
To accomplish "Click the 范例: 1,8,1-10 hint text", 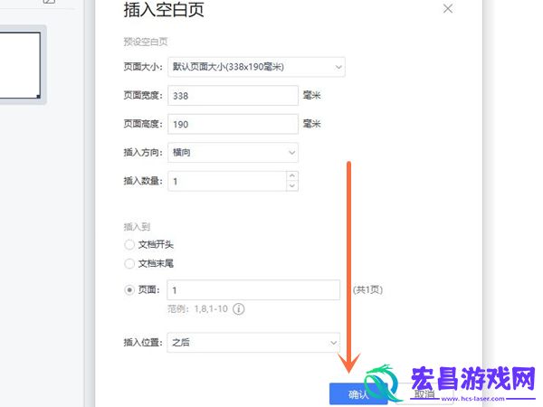I will pos(197,308).
